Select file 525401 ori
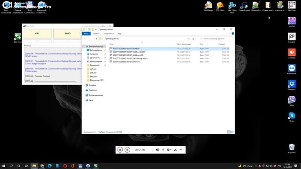 pos(169,61)
